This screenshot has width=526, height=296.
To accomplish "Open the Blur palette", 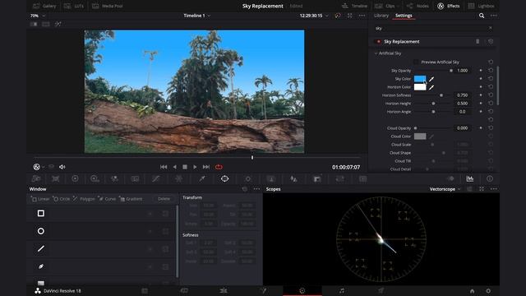I will tap(293, 179).
